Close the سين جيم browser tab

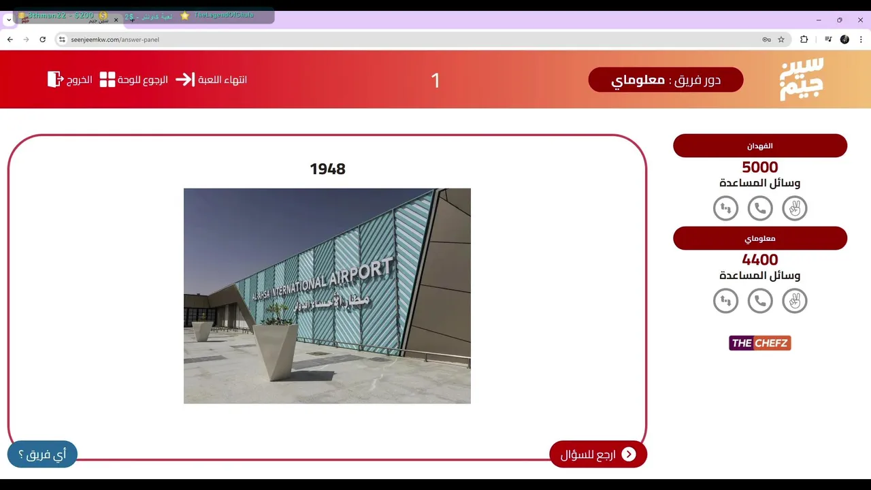coord(116,20)
